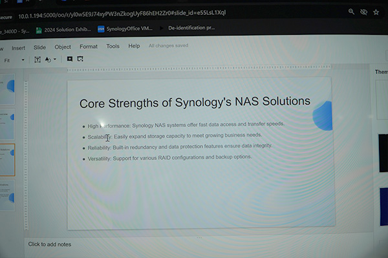Bookmark this page with the star icon
388x258 pixels.
[x=376, y=12]
